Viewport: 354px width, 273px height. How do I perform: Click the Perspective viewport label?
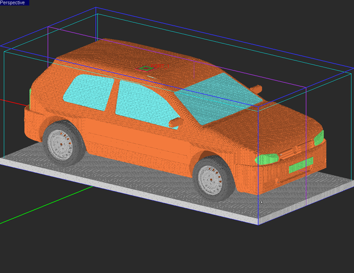[14, 3]
